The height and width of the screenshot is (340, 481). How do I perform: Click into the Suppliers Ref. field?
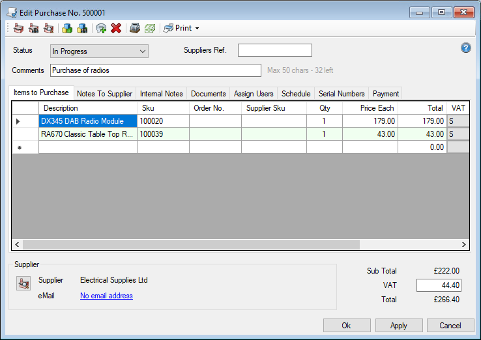tap(274, 51)
